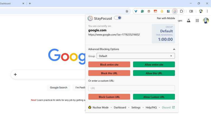Click the Chrome profile avatar in toolbar
This screenshot has height=118, width=211.
pos(201,11)
